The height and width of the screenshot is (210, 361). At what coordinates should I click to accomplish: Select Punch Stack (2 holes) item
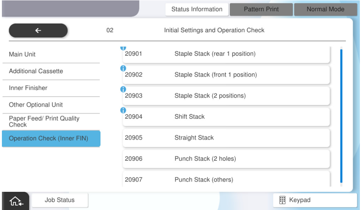tap(226, 159)
